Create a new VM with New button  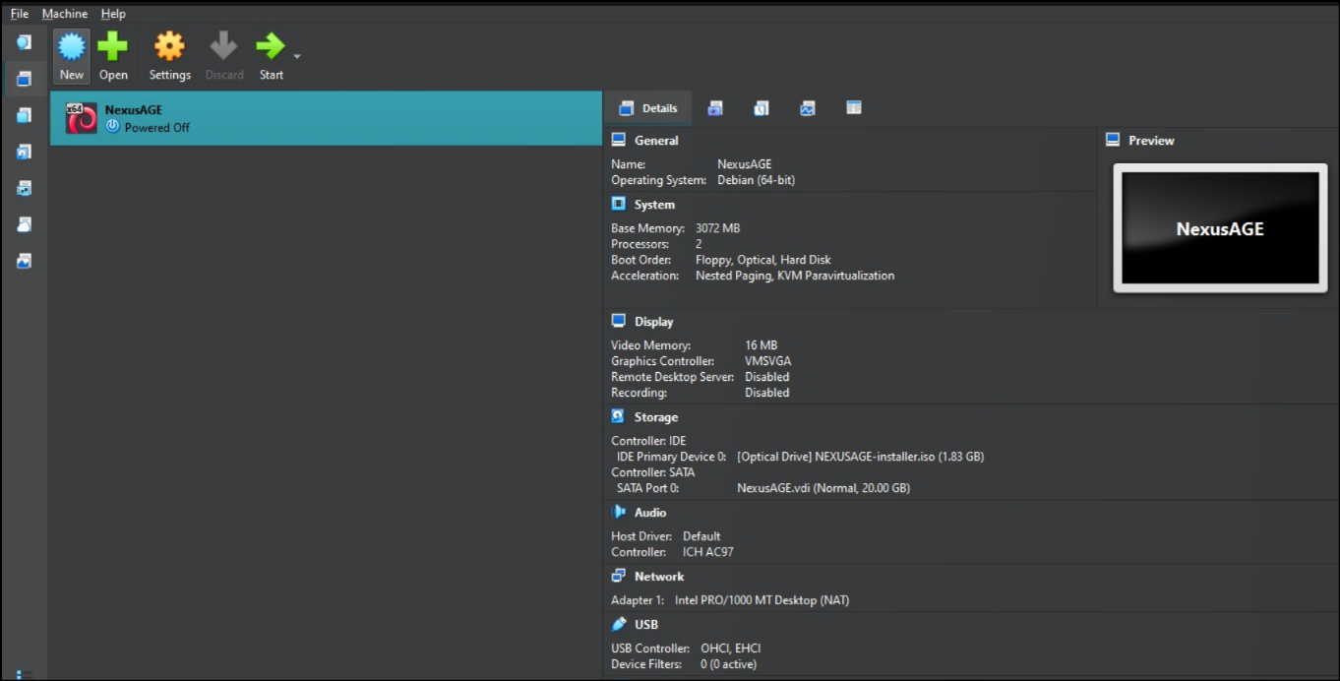[x=72, y=56]
